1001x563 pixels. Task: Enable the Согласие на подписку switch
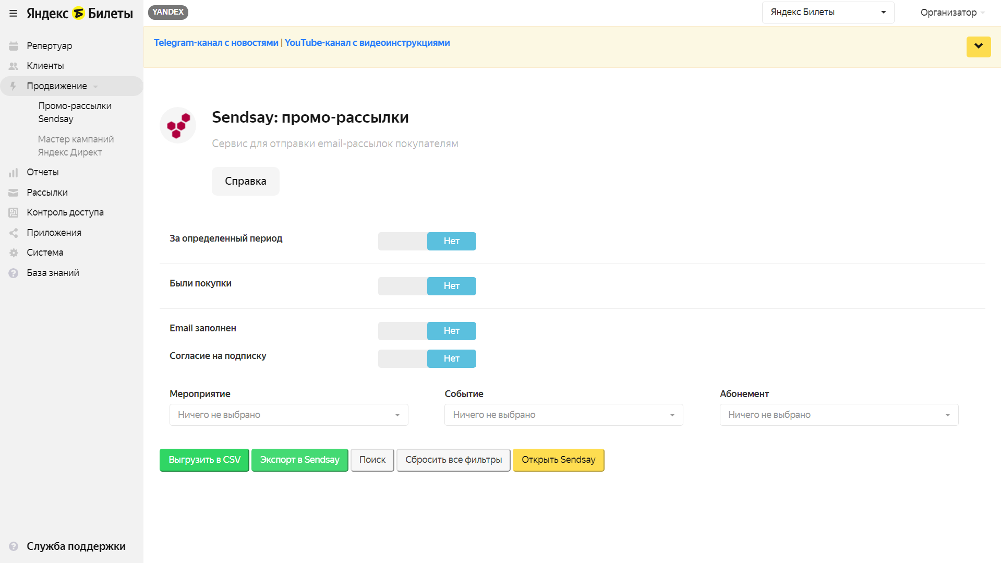427,359
